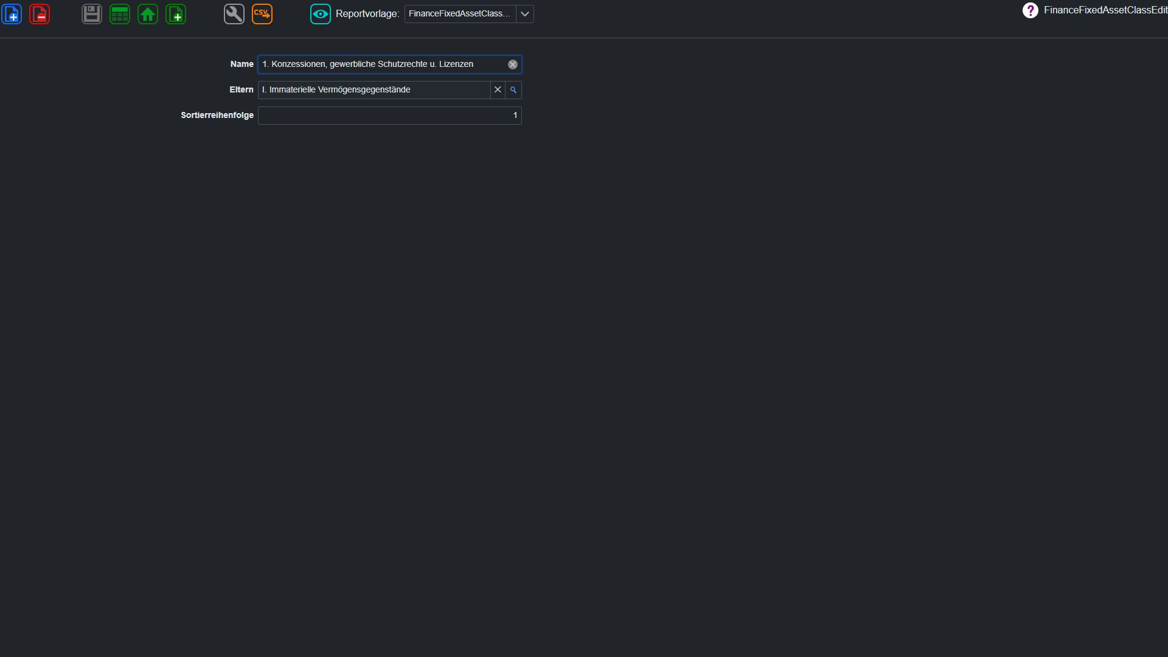Click the Eltern label
1168x657 pixels.
[242, 90]
